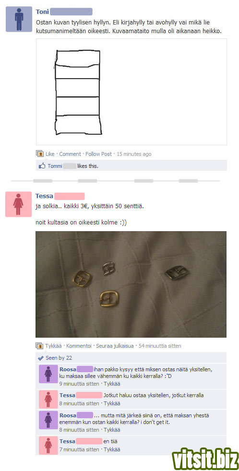Click the photo icon before Tykkää
239x471 pixels.
click(39, 346)
